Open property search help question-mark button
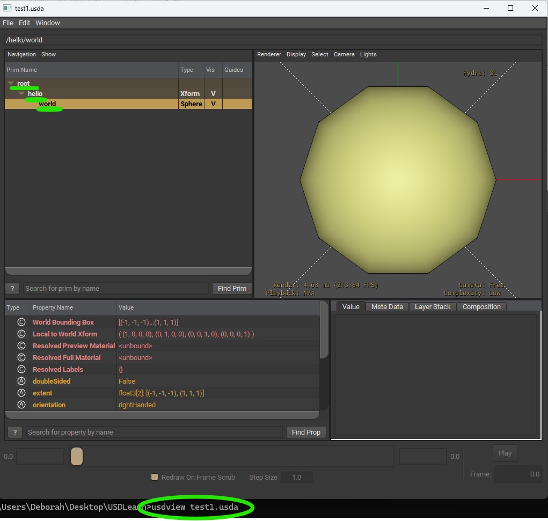548x521 pixels. [15, 432]
